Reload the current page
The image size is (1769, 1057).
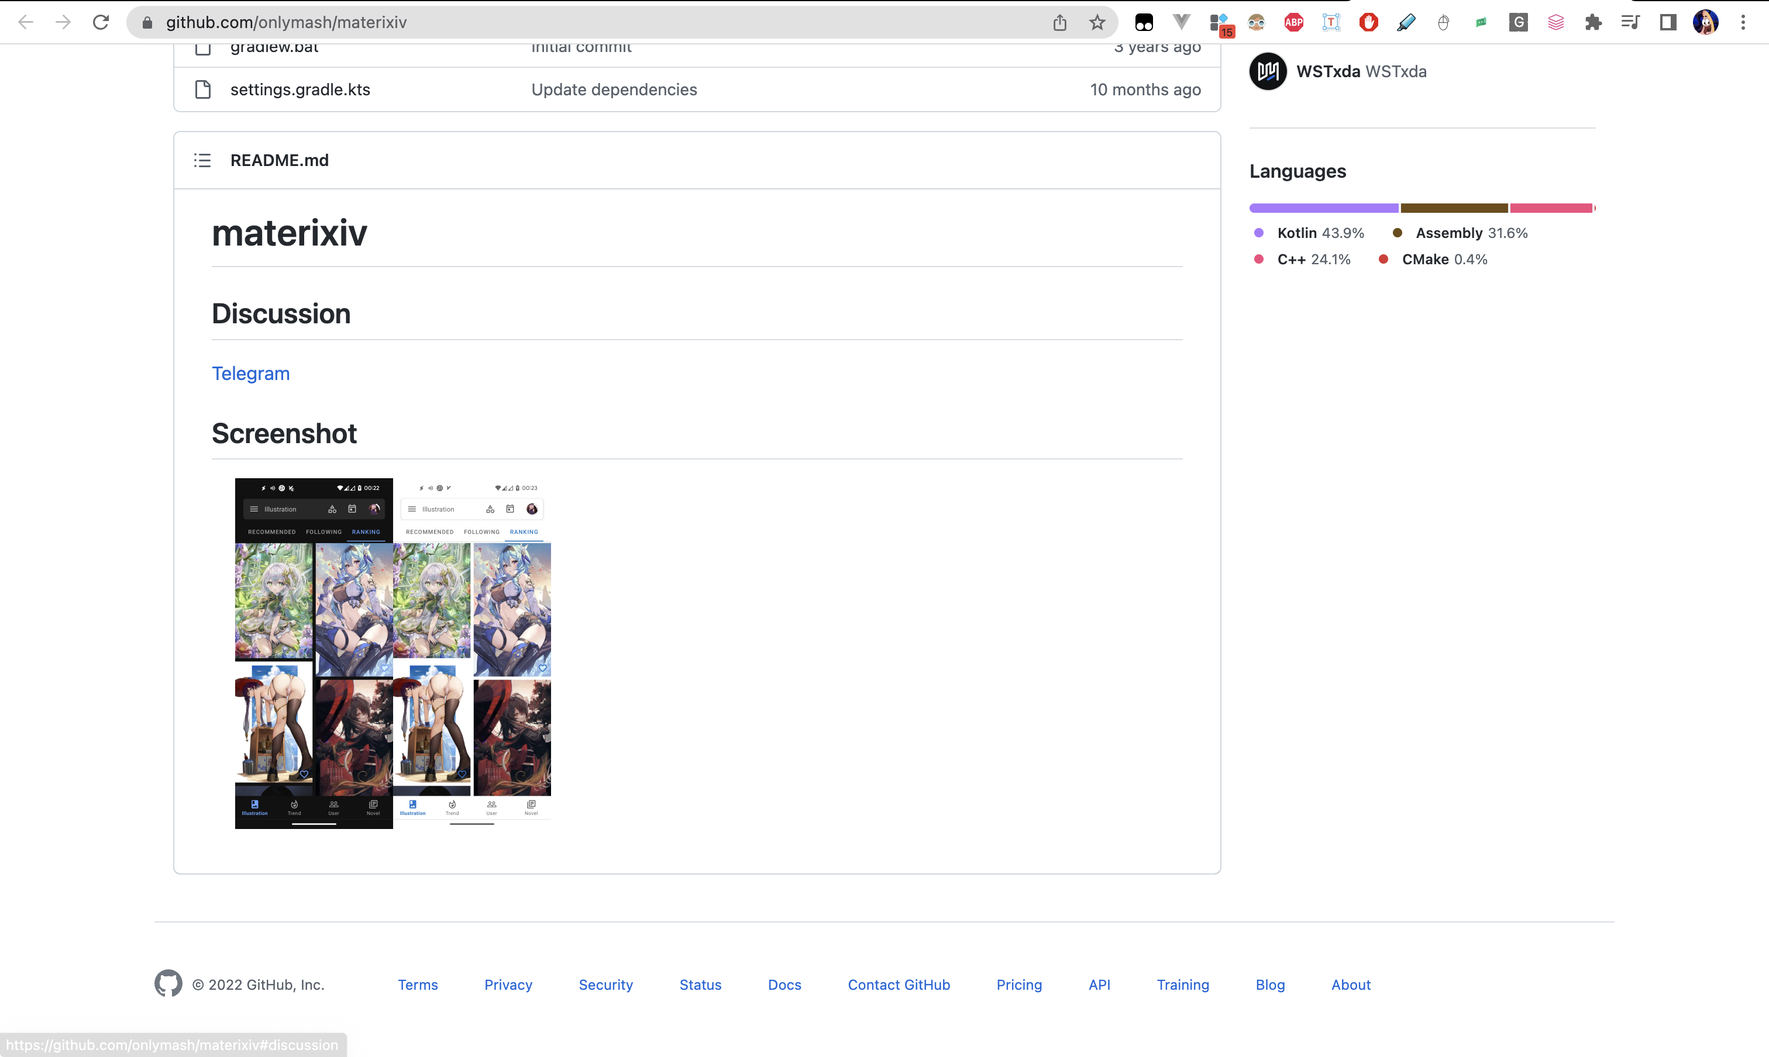tap(101, 22)
